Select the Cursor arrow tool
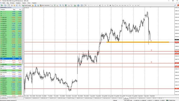Viewport: 179px width, 101px height. tap(86, 5)
